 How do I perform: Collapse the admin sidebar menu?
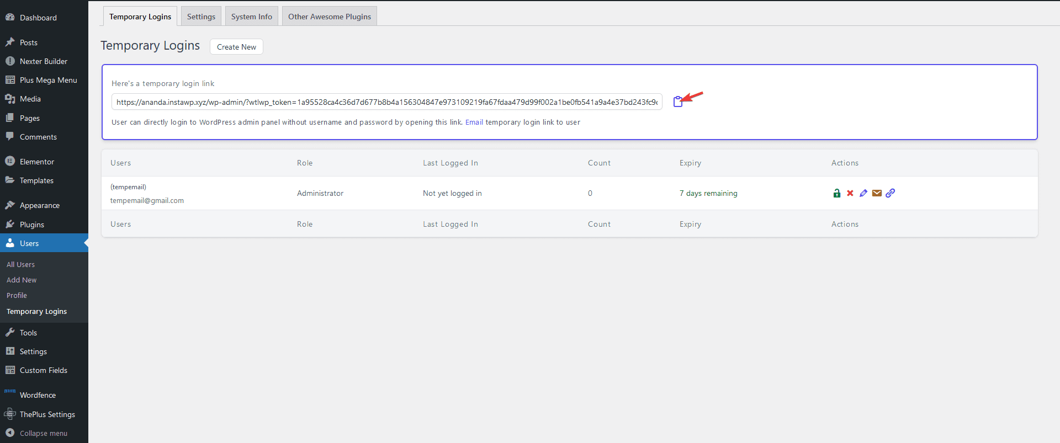43,433
